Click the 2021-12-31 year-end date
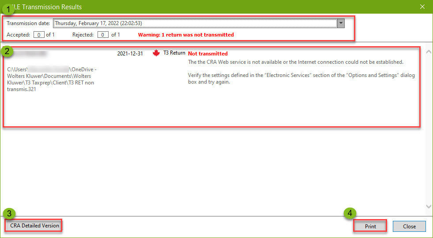 click(130, 53)
